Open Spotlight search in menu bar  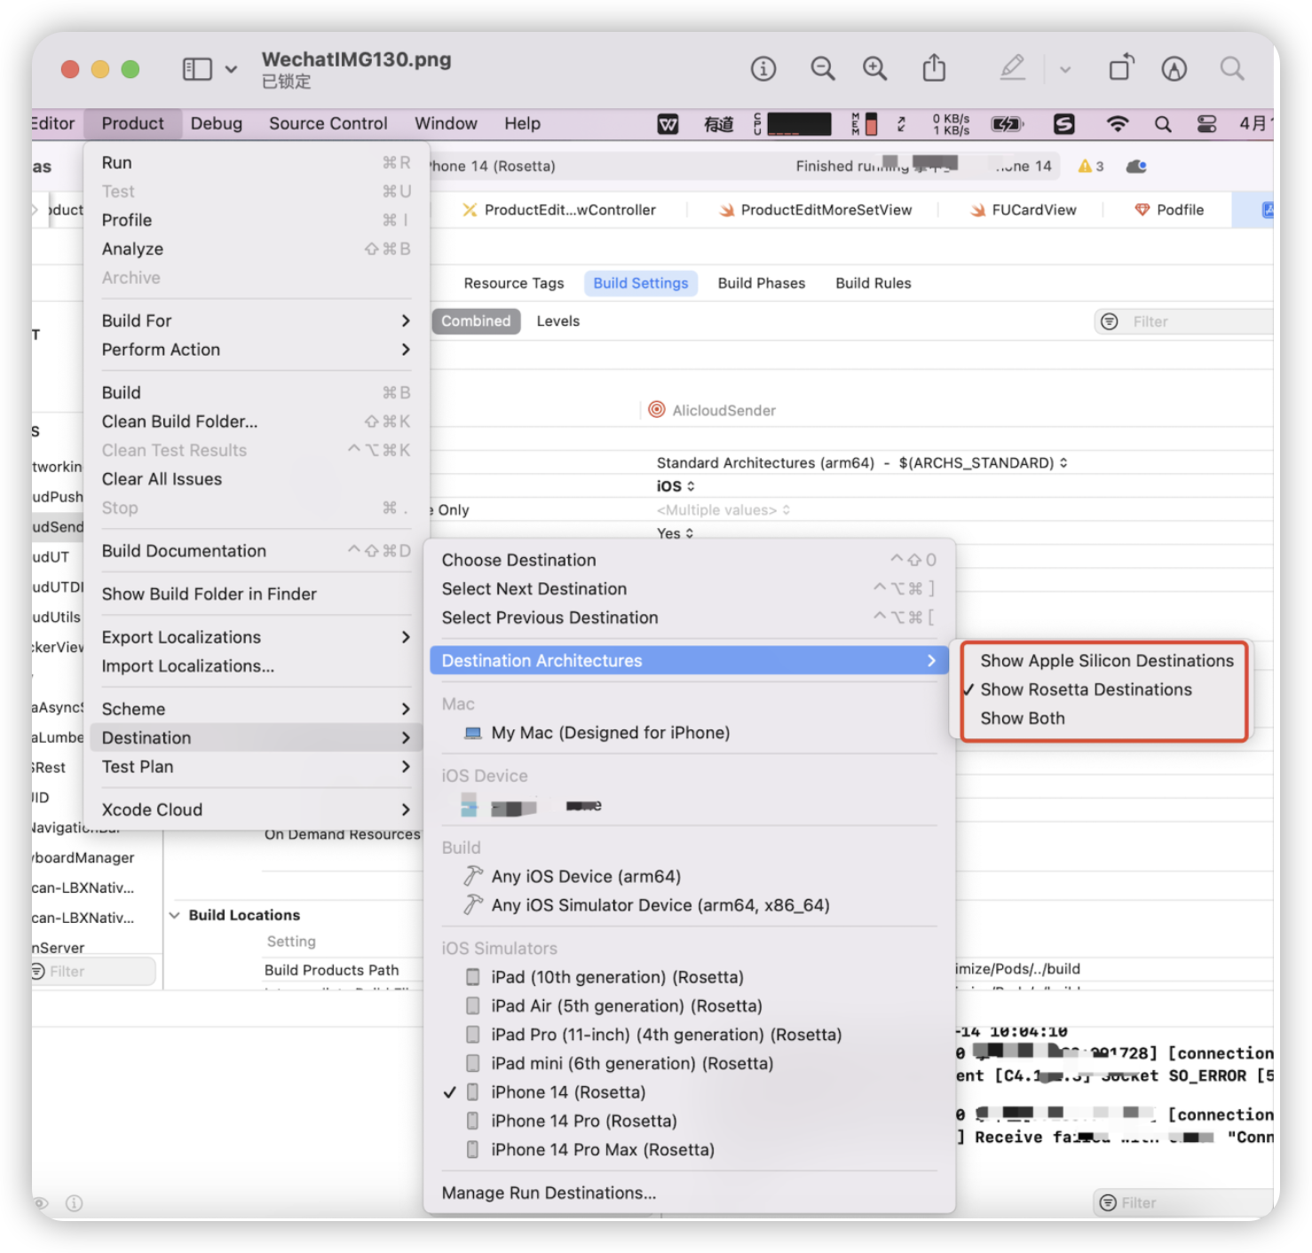1163,124
